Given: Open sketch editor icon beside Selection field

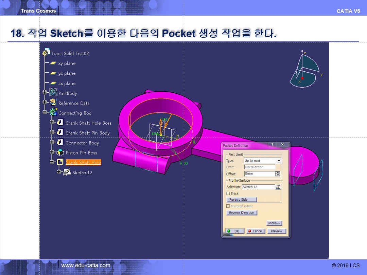Looking at the screenshot, I should 278,187.
